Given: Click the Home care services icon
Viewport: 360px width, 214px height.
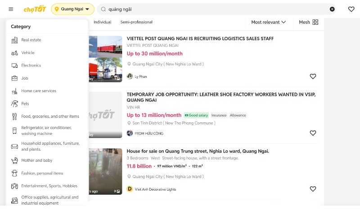Looking at the screenshot, I should point(14,91).
